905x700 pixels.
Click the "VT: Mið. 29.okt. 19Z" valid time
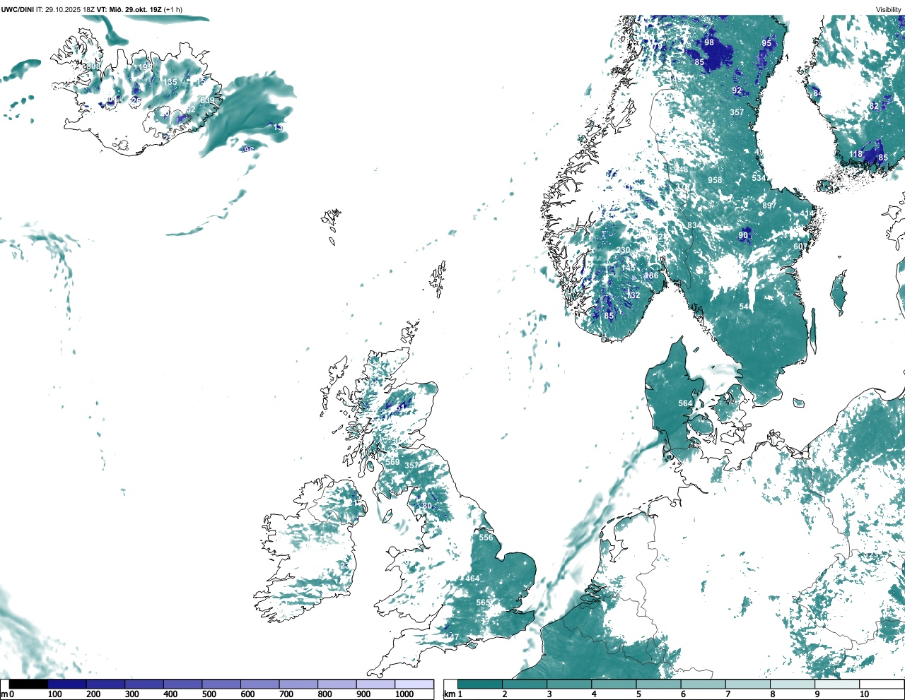point(129,9)
